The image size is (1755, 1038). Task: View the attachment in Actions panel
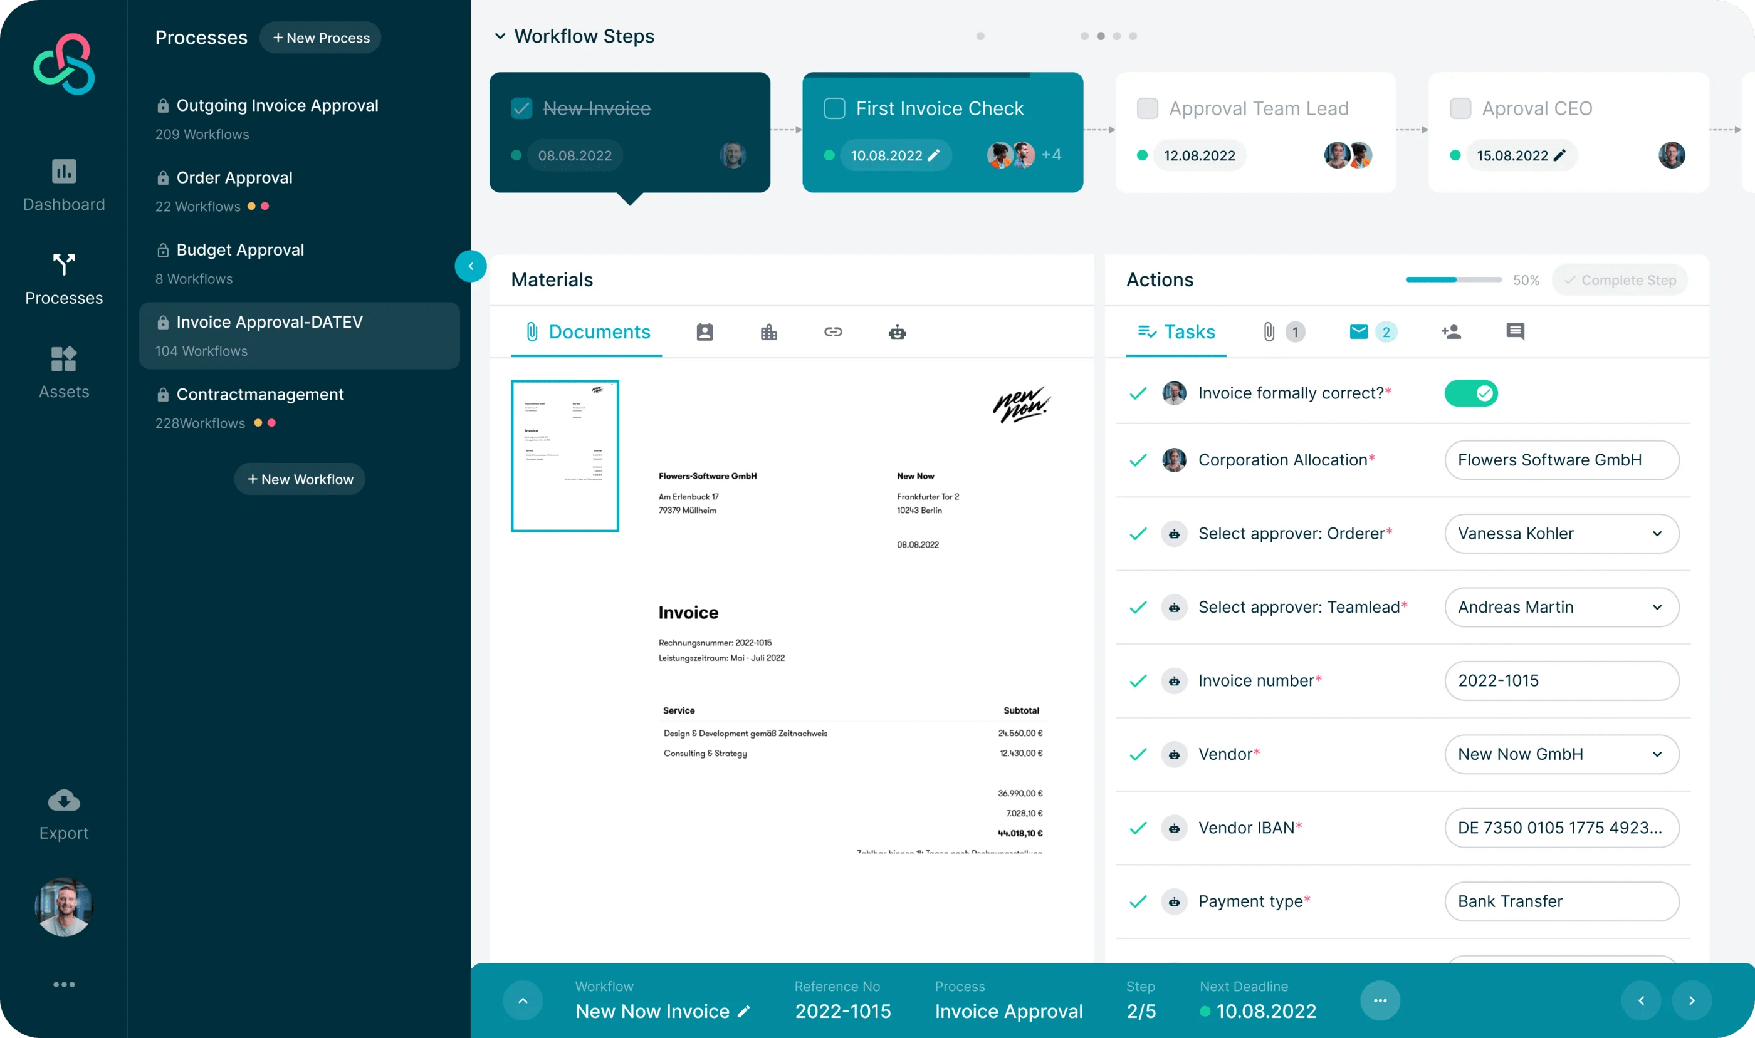[x=1269, y=331]
